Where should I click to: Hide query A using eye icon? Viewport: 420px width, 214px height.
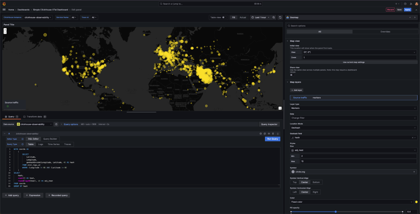point(269,134)
